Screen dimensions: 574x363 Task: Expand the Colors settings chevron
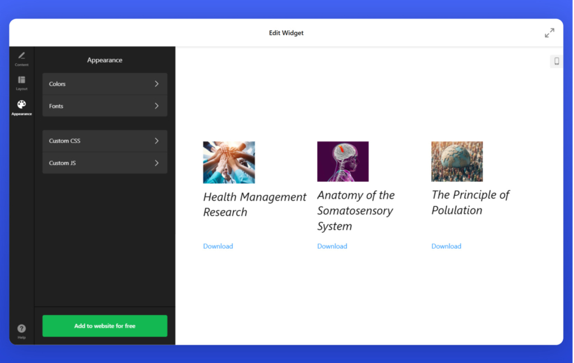(x=156, y=84)
